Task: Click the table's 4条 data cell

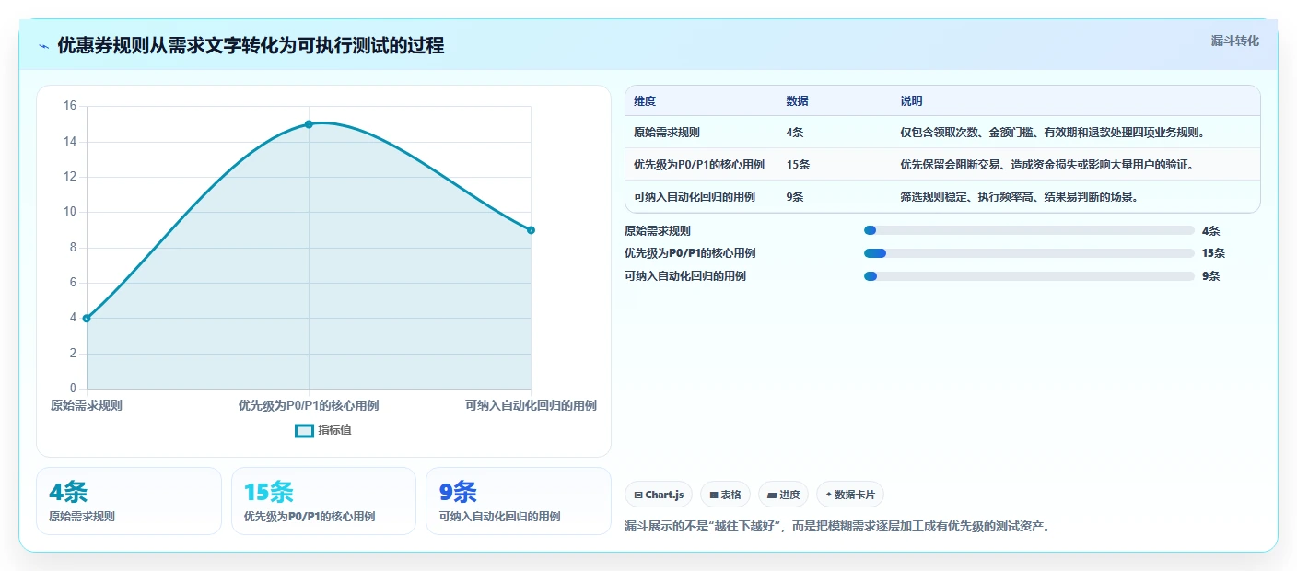Action: 795,133
